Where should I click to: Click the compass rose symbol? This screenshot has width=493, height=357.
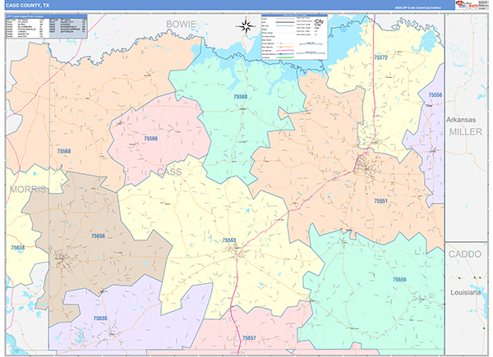[246, 26]
